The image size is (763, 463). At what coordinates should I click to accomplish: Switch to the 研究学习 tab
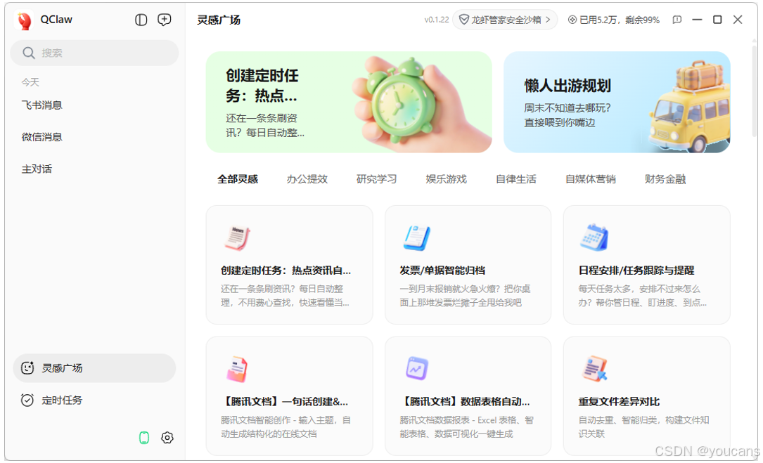(x=377, y=179)
